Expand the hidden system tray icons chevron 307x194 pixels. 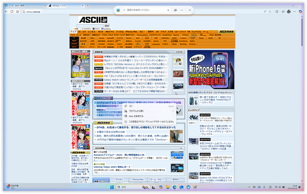point(249,187)
